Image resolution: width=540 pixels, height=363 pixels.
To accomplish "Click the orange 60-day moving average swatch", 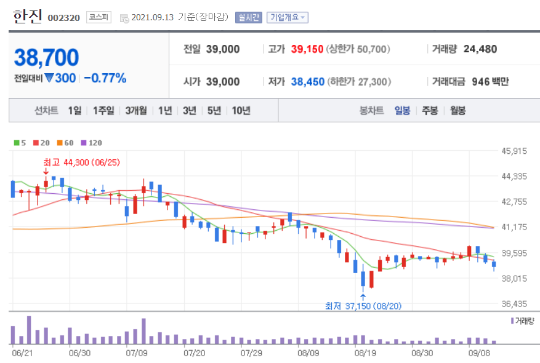I will click(x=60, y=143).
